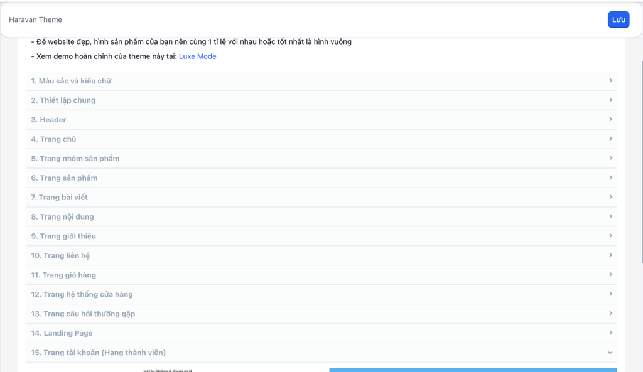Click the blue preview image thumbnail
Image resolution: width=643 pixels, height=372 pixels.
pyautogui.click(x=472, y=369)
